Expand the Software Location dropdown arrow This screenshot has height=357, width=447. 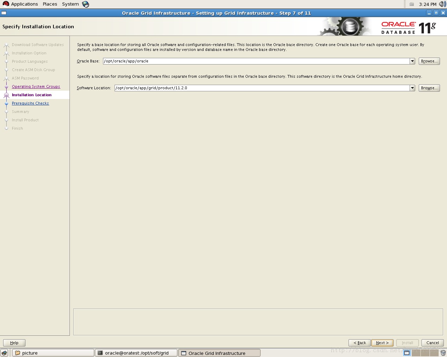point(412,88)
